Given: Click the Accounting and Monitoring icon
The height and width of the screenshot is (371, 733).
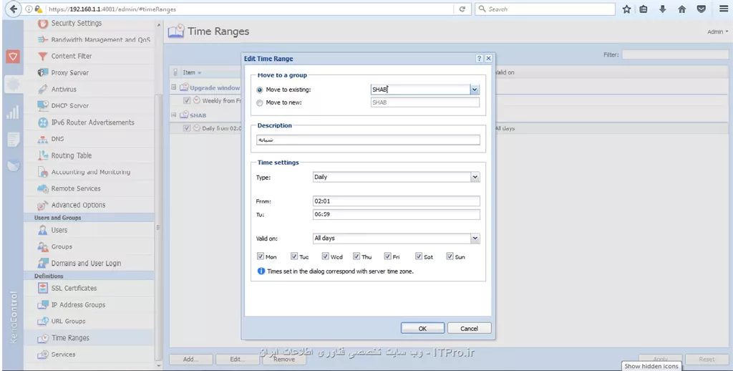Looking at the screenshot, I should 43,172.
